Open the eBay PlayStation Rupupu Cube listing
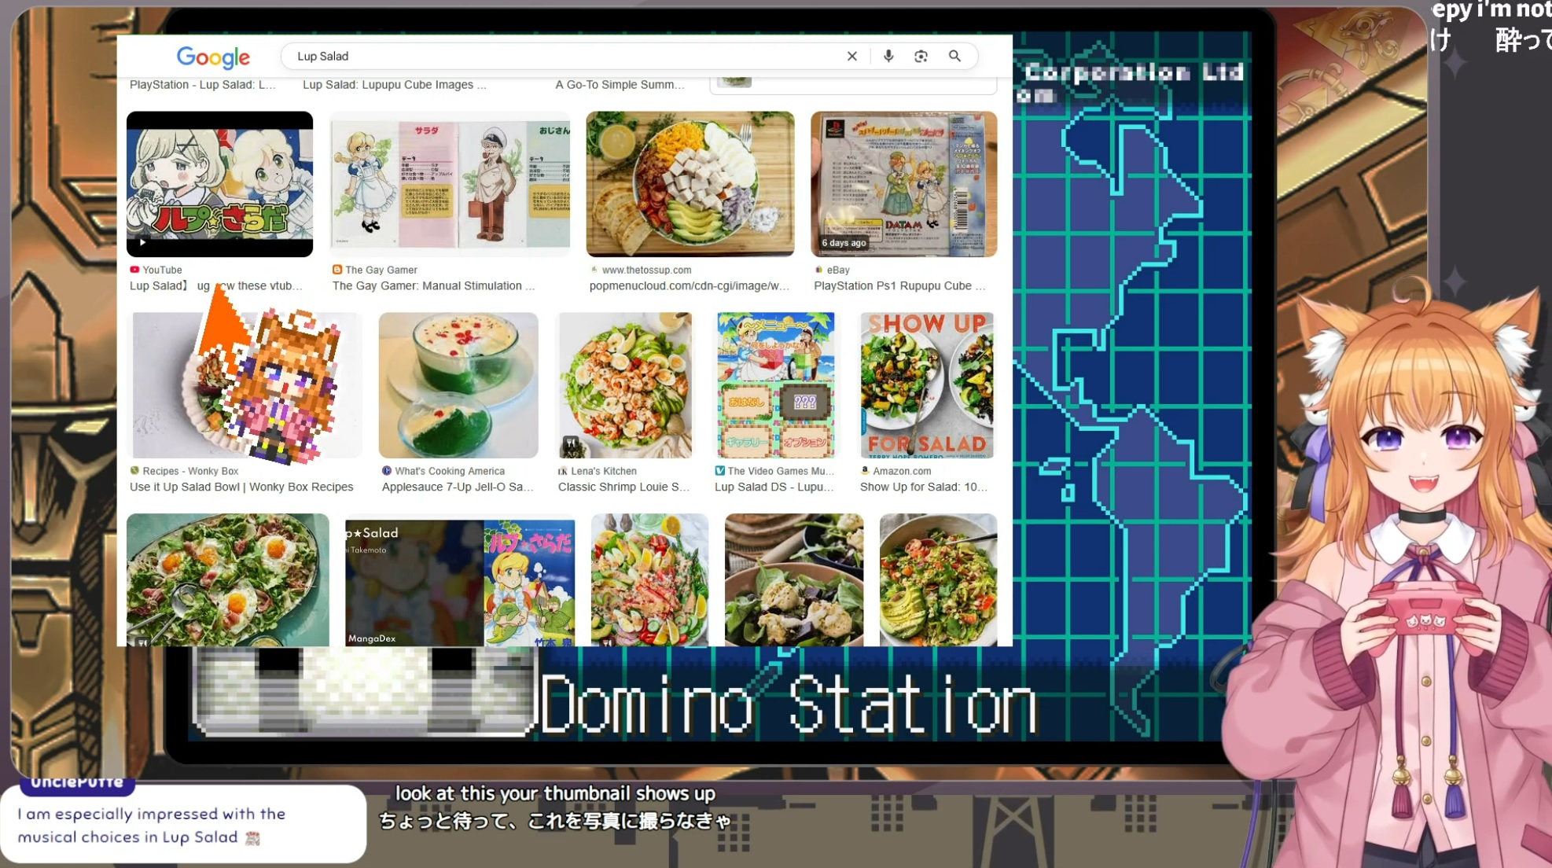Viewport: 1552px width, 868px height. pyautogui.click(x=903, y=183)
